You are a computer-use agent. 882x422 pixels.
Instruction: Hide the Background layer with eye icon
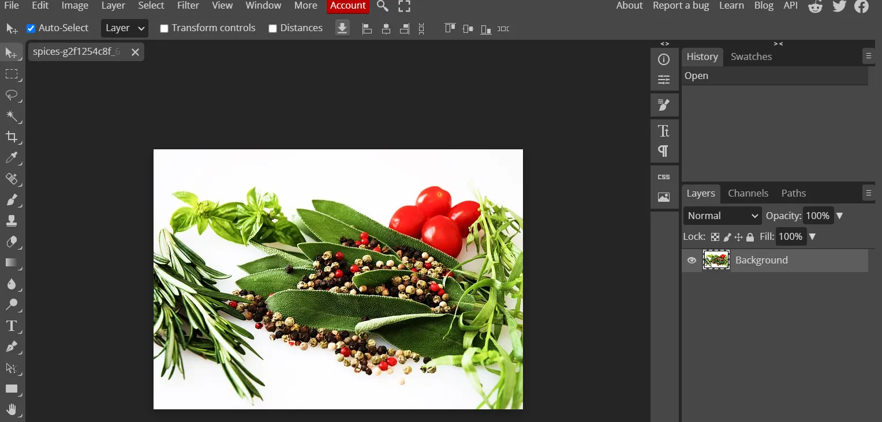(x=692, y=261)
